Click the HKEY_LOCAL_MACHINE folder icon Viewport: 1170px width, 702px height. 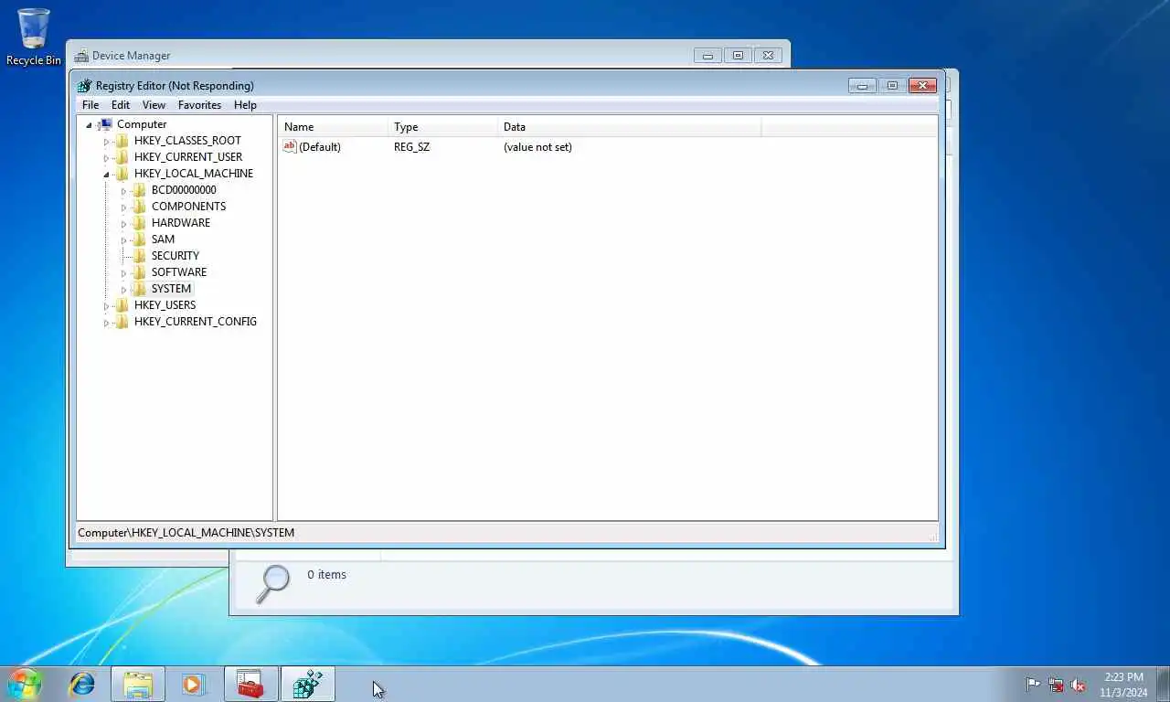(122, 174)
